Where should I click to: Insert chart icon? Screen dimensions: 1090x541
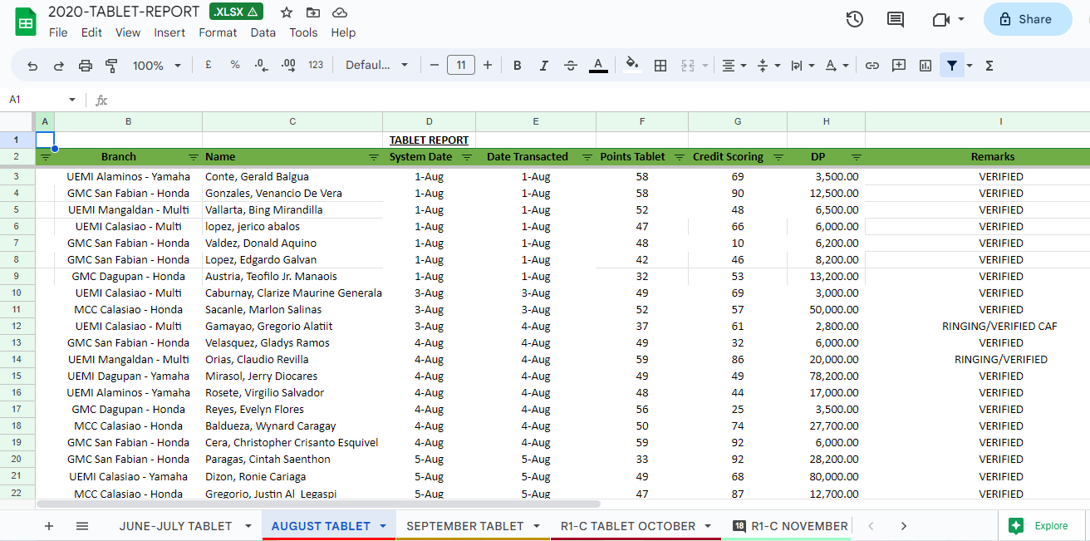click(x=926, y=66)
